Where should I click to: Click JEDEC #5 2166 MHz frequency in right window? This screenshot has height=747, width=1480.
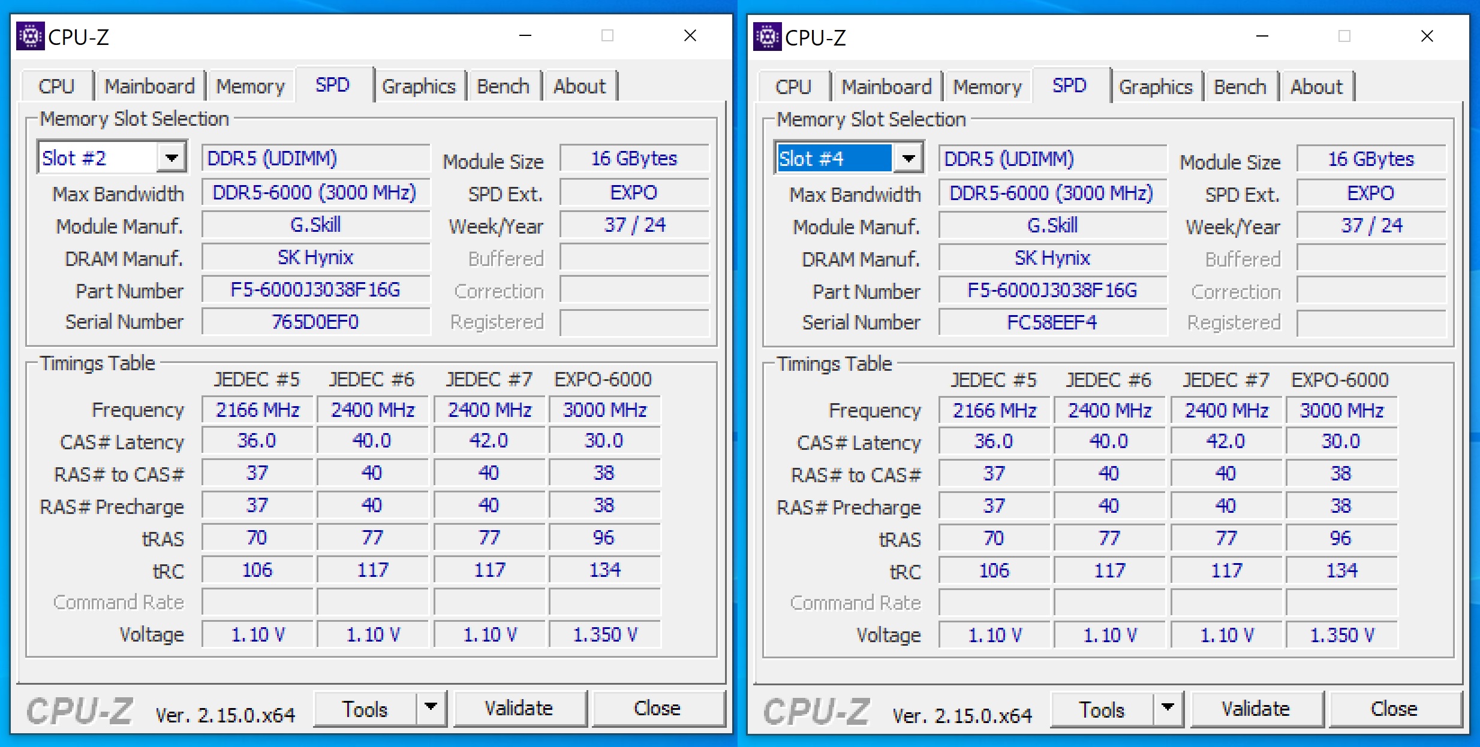995,410
